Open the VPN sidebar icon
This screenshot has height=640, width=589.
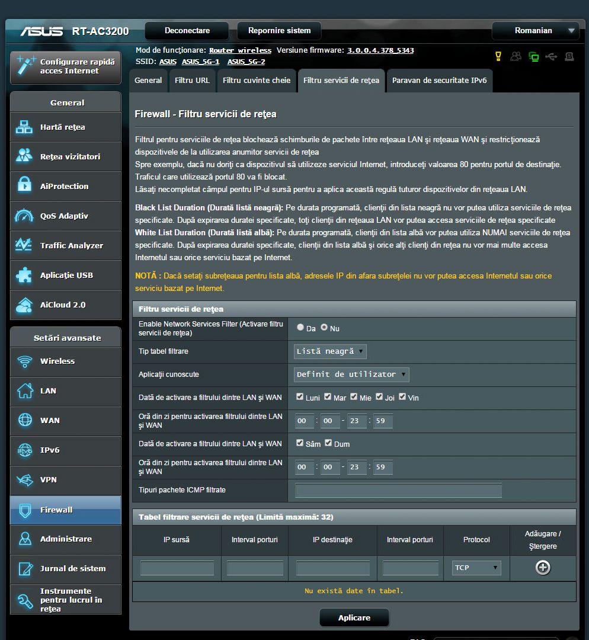(24, 480)
